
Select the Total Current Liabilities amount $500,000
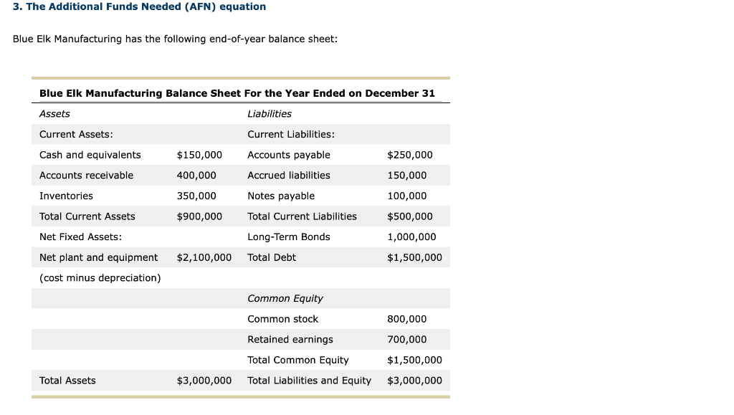pyautogui.click(x=410, y=216)
